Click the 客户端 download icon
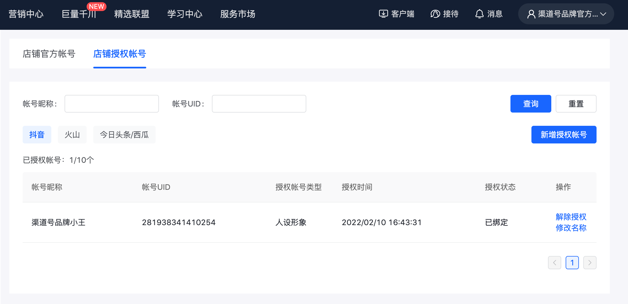The image size is (628, 304). click(383, 14)
